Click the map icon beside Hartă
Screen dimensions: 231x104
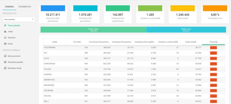(5, 44)
